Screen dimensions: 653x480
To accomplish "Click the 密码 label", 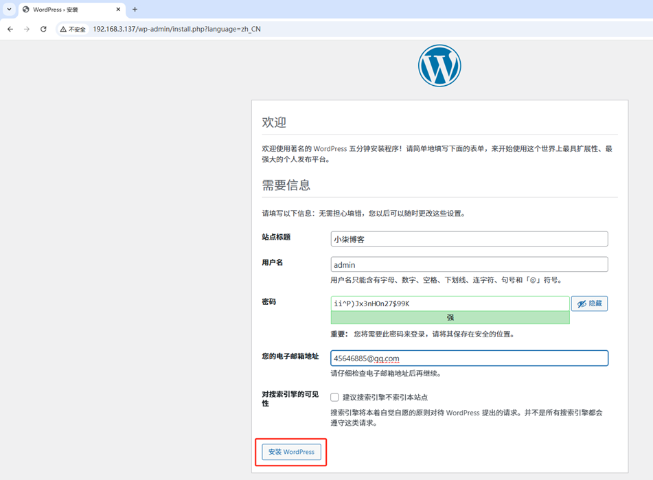I will [x=269, y=301].
